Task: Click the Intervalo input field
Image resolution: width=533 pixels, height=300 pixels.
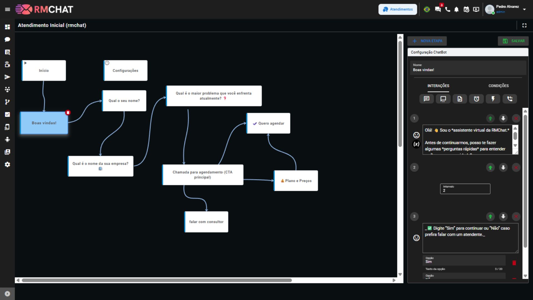Action: point(465,189)
